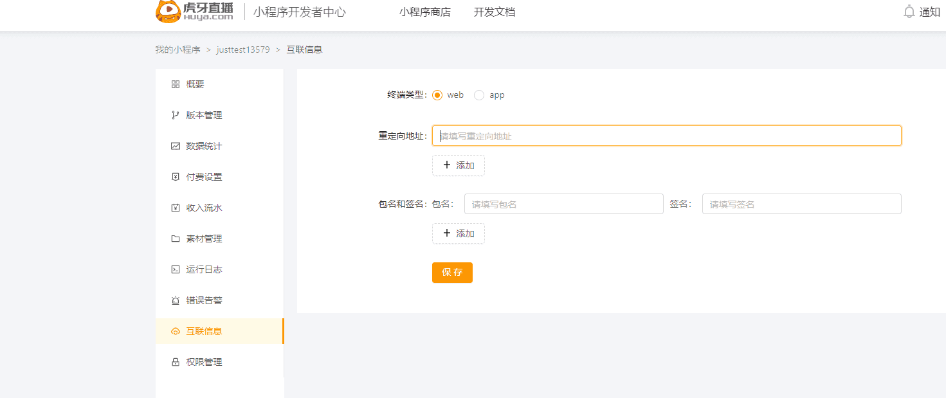
Task: Click the 错误告警 alarm icon
Action: click(175, 300)
